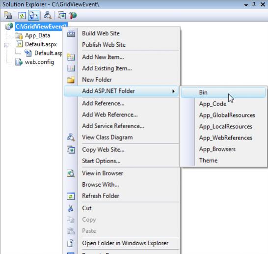Choose Add Reference...

click(103, 103)
